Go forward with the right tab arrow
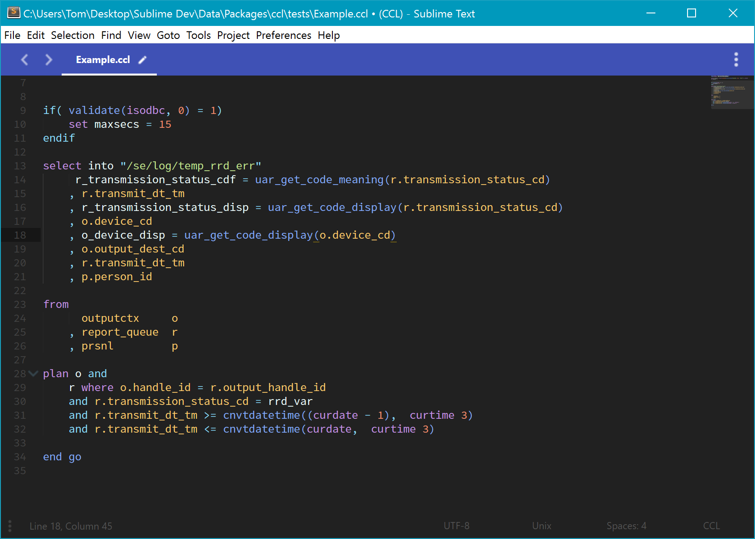This screenshot has width=755, height=539. [x=48, y=59]
